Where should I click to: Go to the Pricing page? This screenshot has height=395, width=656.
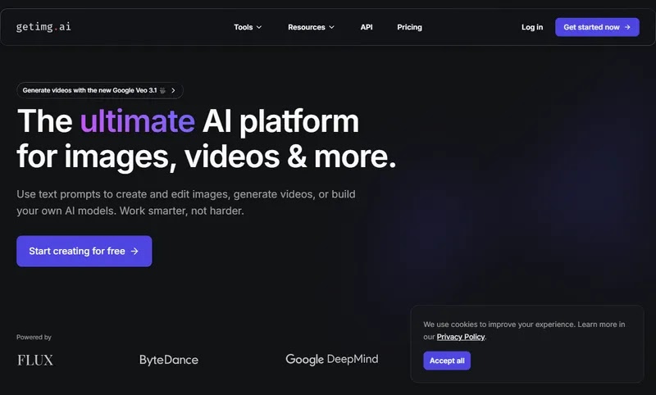pos(409,27)
